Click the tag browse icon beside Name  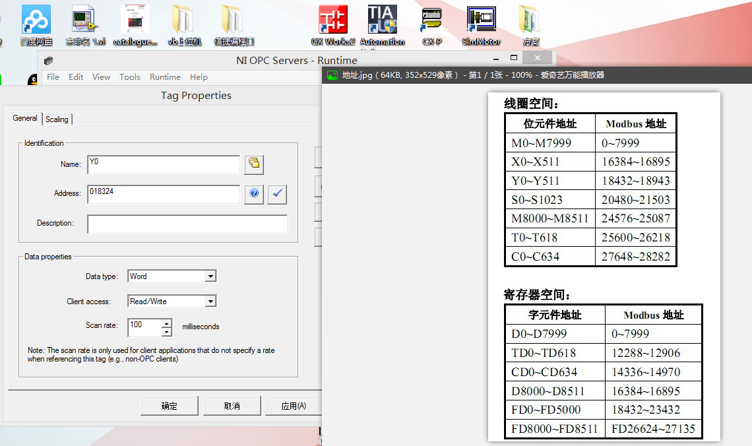pos(254,164)
